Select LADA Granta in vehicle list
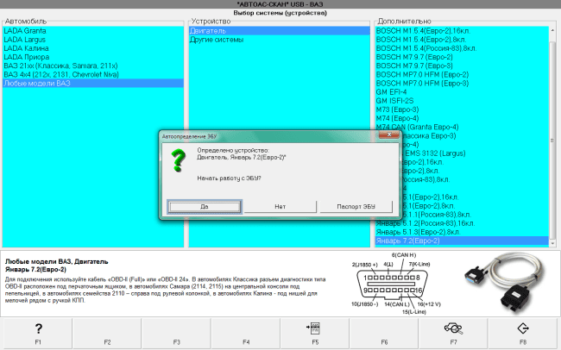Image resolution: width=561 pixels, height=350 pixels. [27, 30]
